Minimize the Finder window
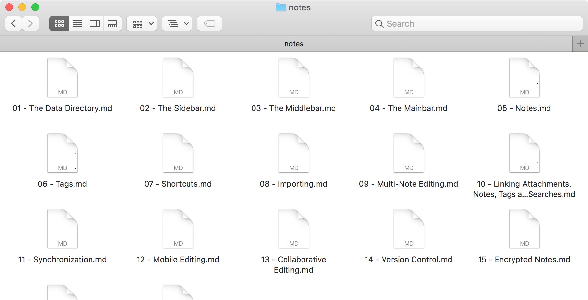Image resolution: width=588 pixels, height=300 pixels. (x=22, y=7)
